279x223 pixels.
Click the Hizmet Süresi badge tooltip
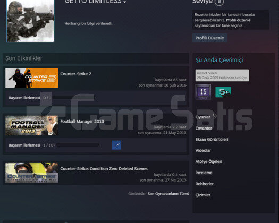pos(222,75)
